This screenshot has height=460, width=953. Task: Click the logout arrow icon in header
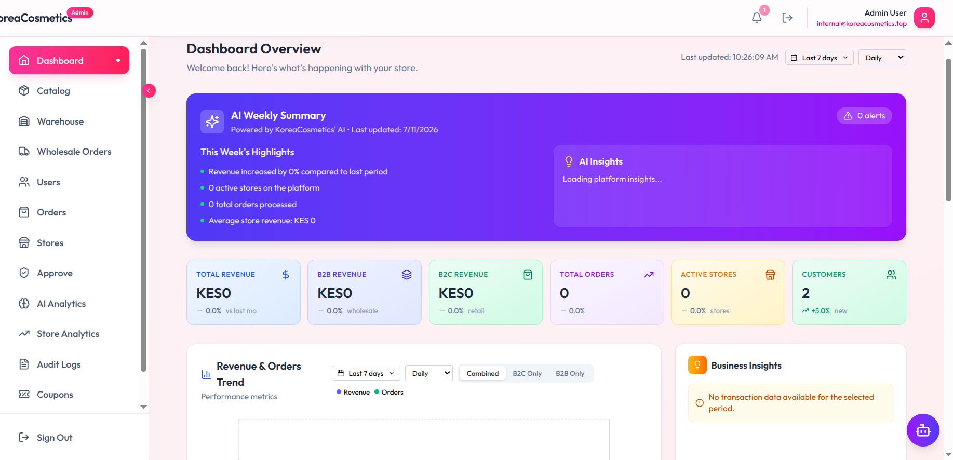coord(787,18)
